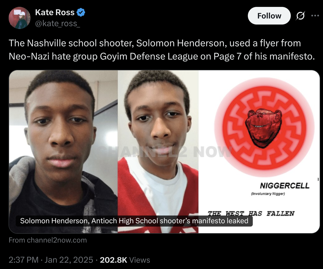This screenshot has width=323, height=269.
Task: Click 'THE WEST HAS FALLEN' text in card
Action: click(x=251, y=213)
